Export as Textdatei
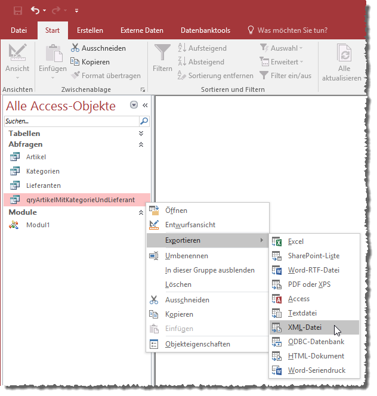377x396 pixels. click(x=314, y=313)
